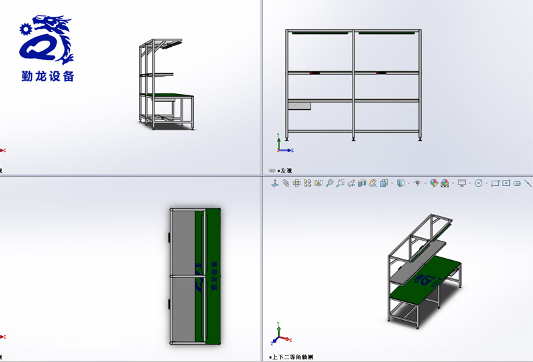Image resolution: width=533 pixels, height=362 pixels.
Task: Click the Display Style cube icon
Action: tap(400, 183)
